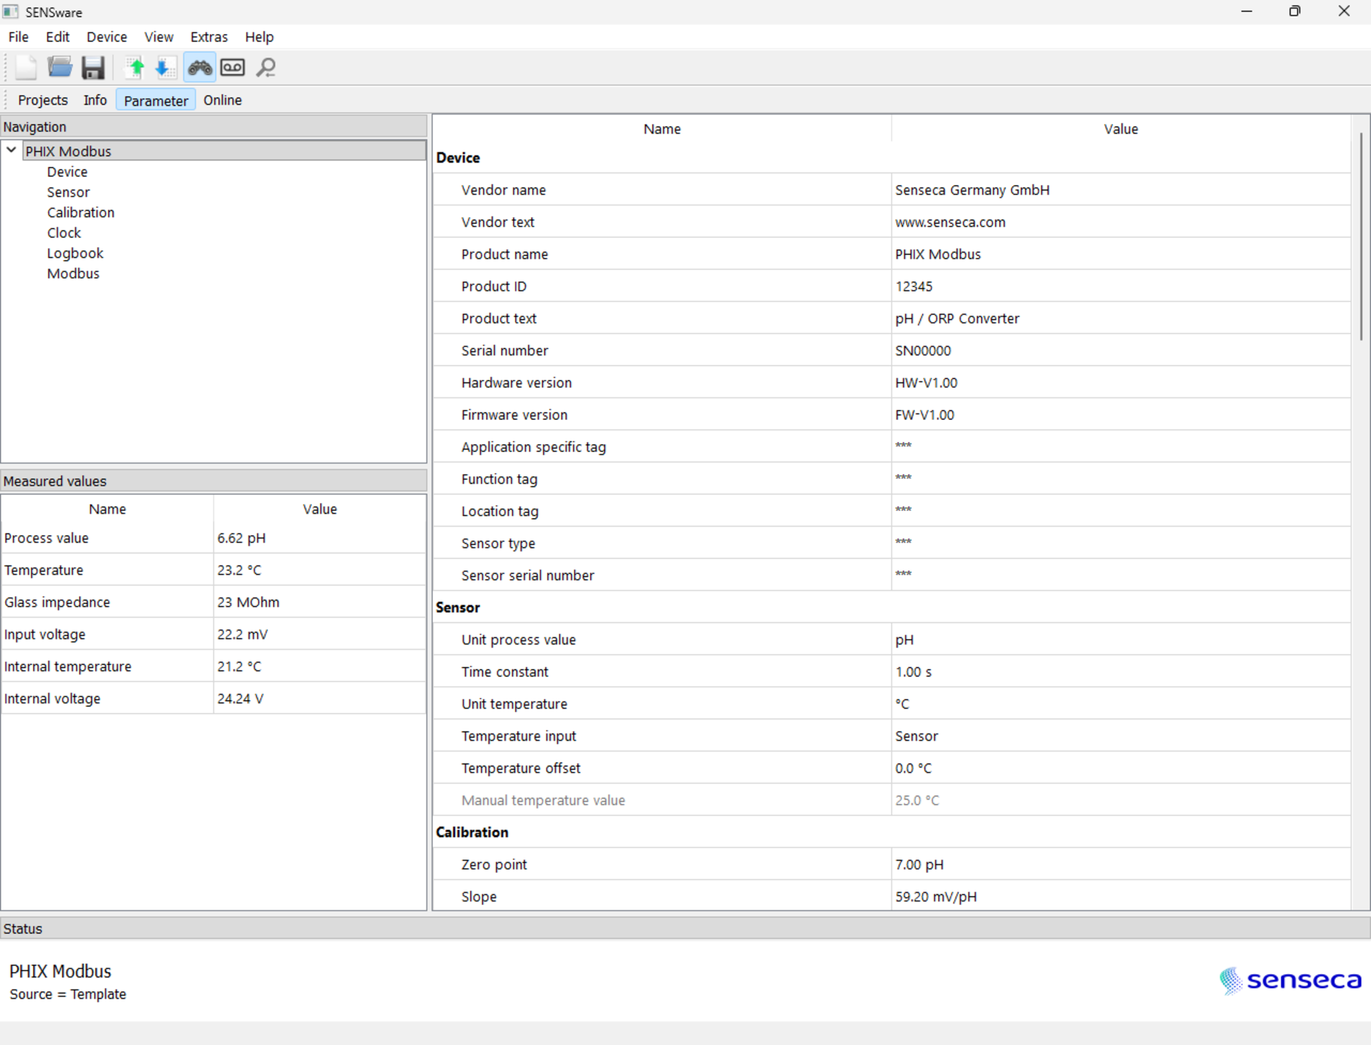
Task: Select Calibration in the navigation tree
Action: (80, 212)
